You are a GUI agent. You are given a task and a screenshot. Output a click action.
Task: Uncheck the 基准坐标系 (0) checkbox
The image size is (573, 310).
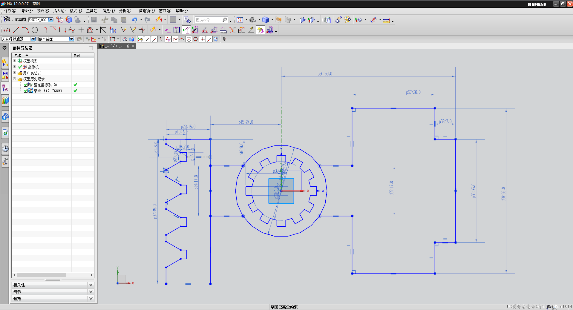(26, 85)
